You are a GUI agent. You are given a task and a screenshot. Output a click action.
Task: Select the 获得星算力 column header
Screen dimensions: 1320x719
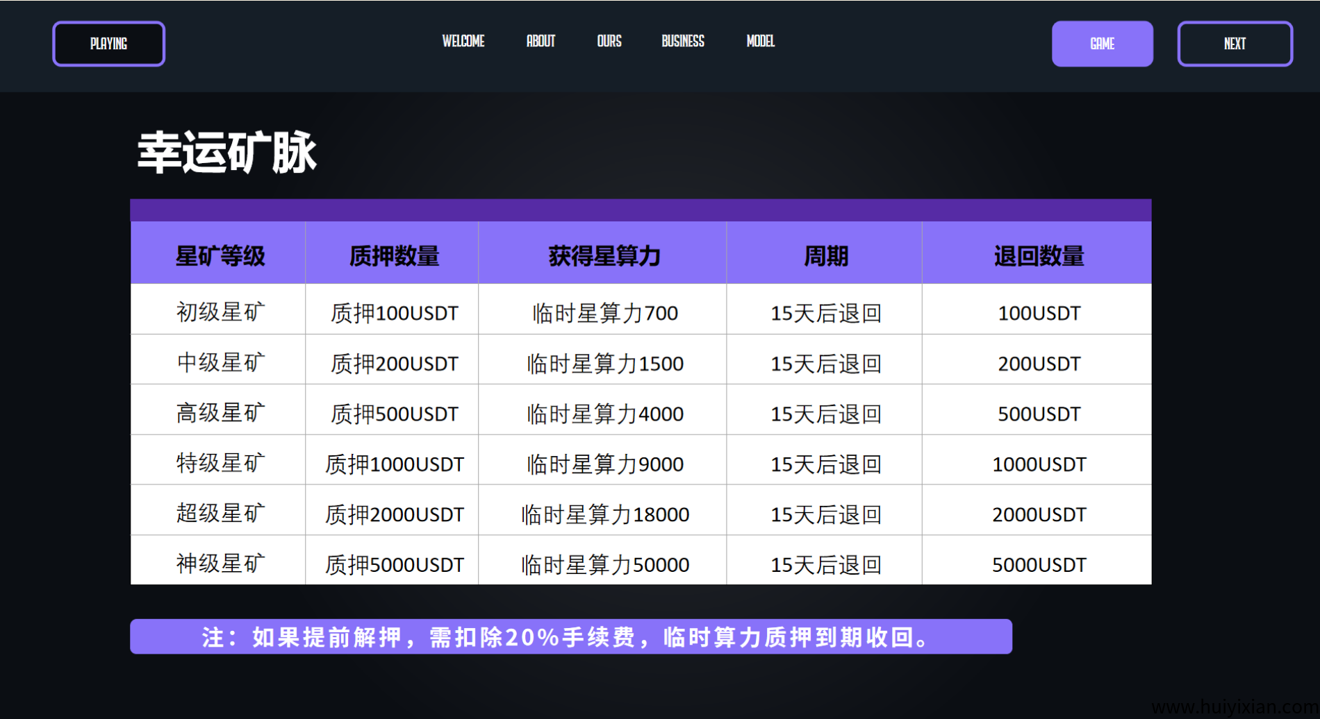[x=604, y=256]
